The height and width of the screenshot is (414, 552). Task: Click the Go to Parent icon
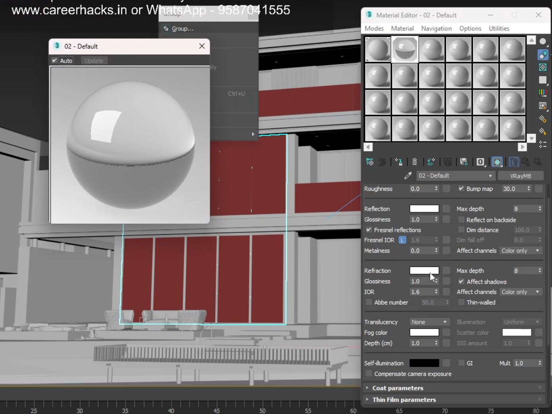526,162
